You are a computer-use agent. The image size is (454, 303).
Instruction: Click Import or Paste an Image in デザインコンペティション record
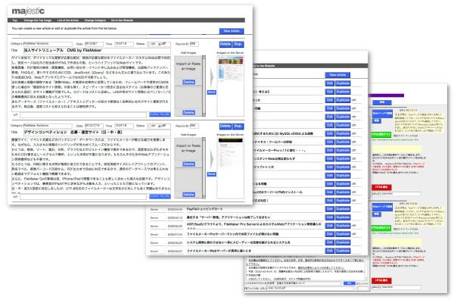188,148
